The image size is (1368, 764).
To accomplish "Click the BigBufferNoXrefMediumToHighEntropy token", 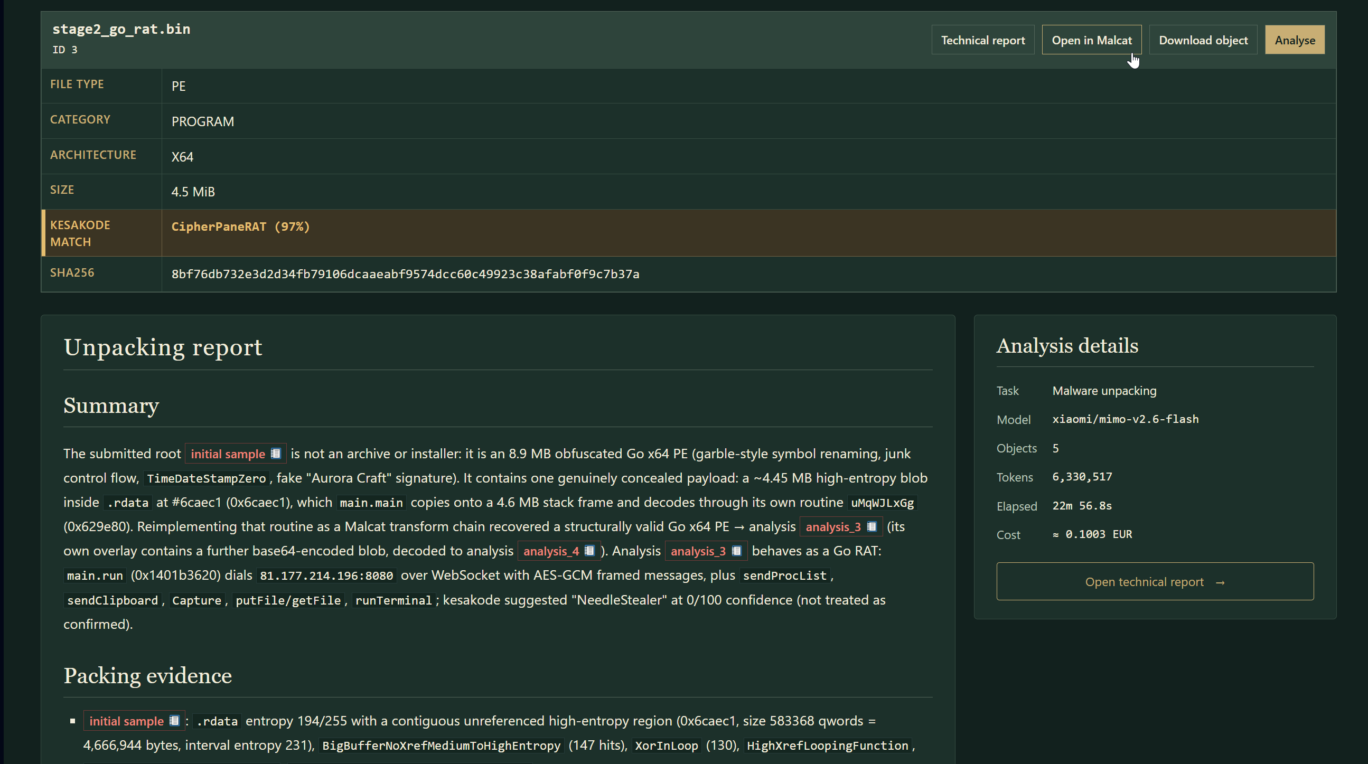I will [x=441, y=746].
